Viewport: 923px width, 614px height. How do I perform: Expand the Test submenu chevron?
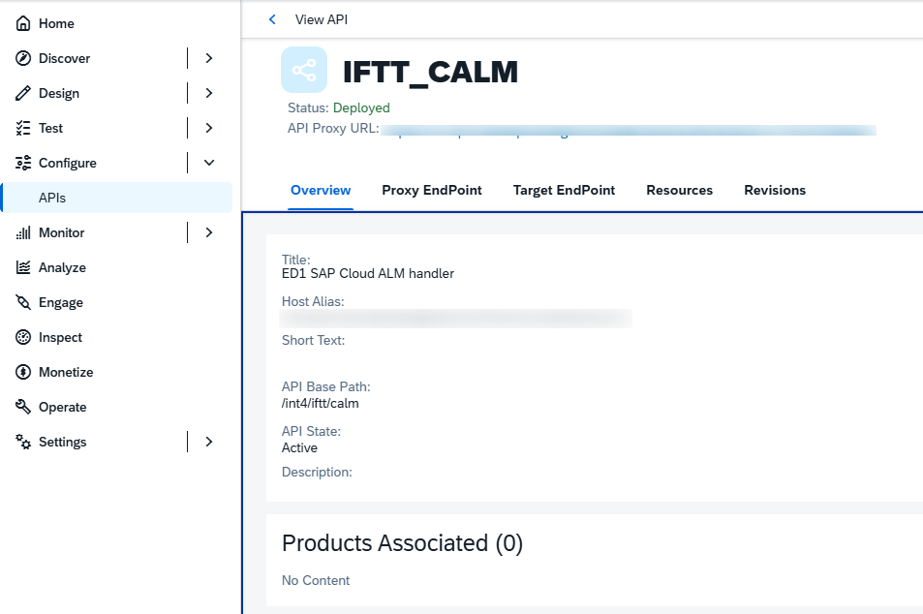coord(209,128)
